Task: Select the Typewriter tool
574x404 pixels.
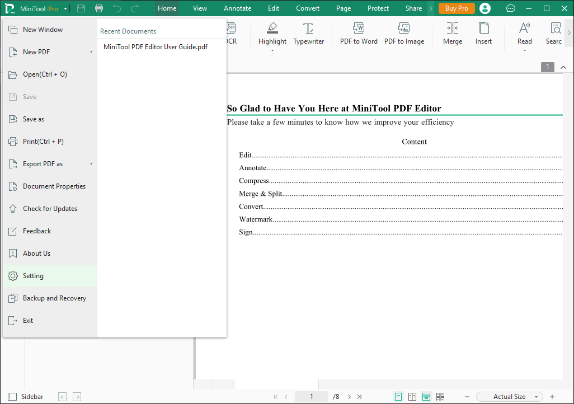Action: pos(308,34)
